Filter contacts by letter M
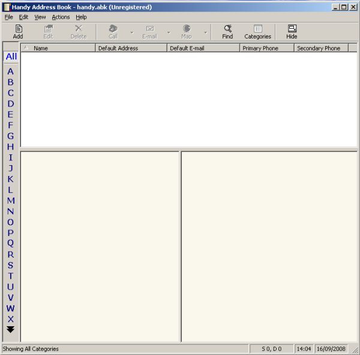360x355 pixels. [x=11, y=201]
